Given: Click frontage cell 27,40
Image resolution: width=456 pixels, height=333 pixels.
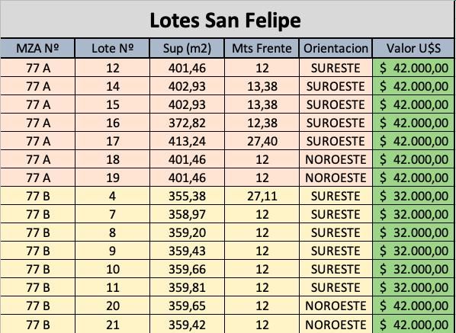Looking at the screenshot, I should pos(262,141).
